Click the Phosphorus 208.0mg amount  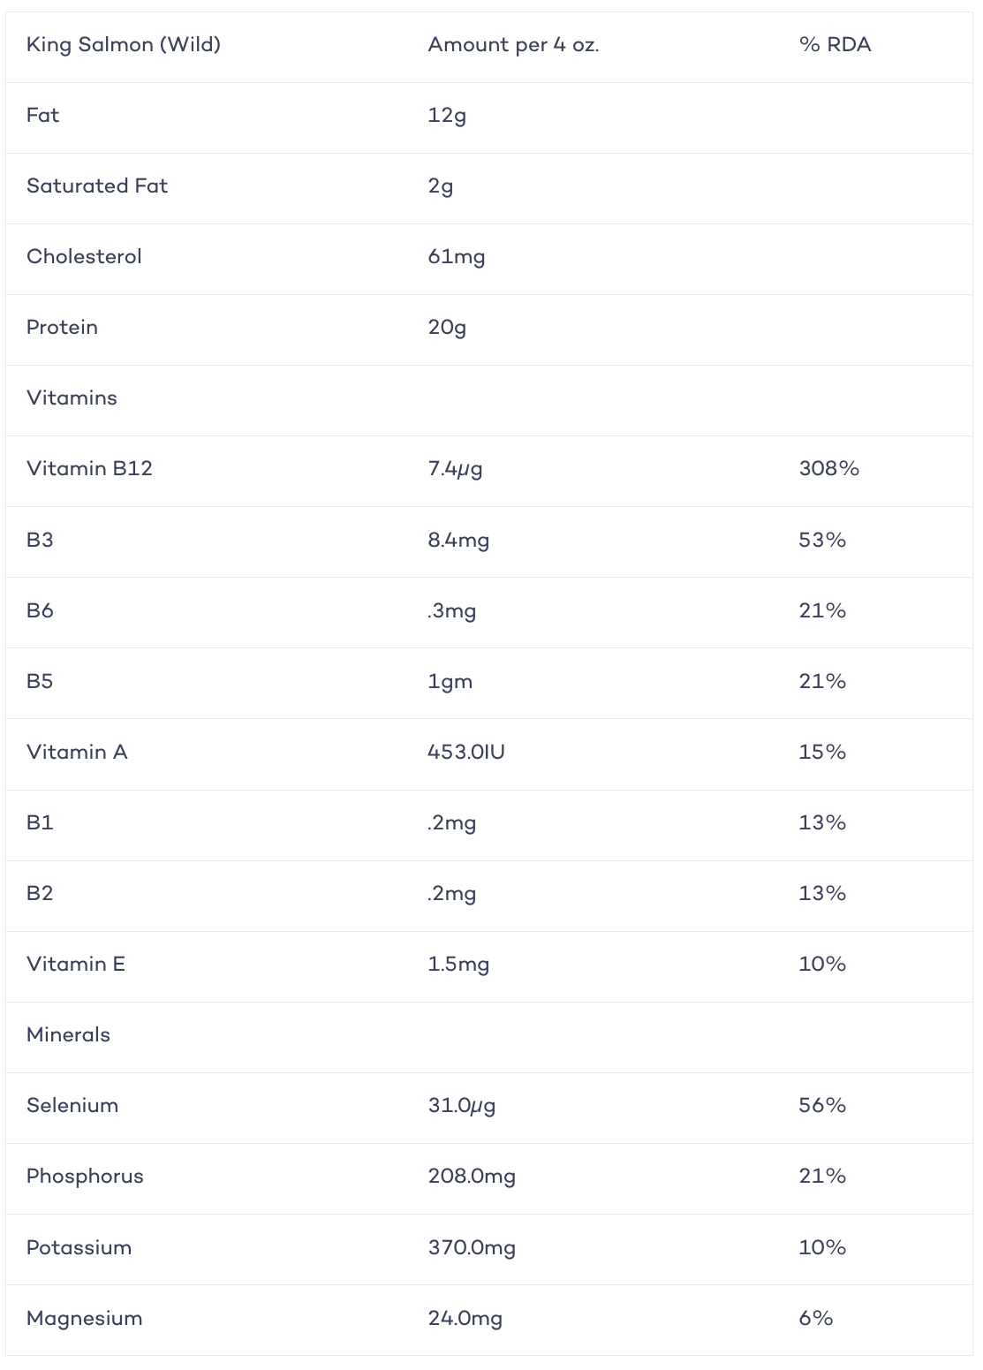pos(472,1177)
